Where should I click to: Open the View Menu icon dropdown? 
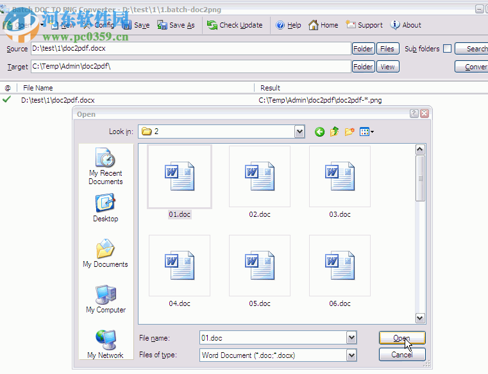point(366,132)
